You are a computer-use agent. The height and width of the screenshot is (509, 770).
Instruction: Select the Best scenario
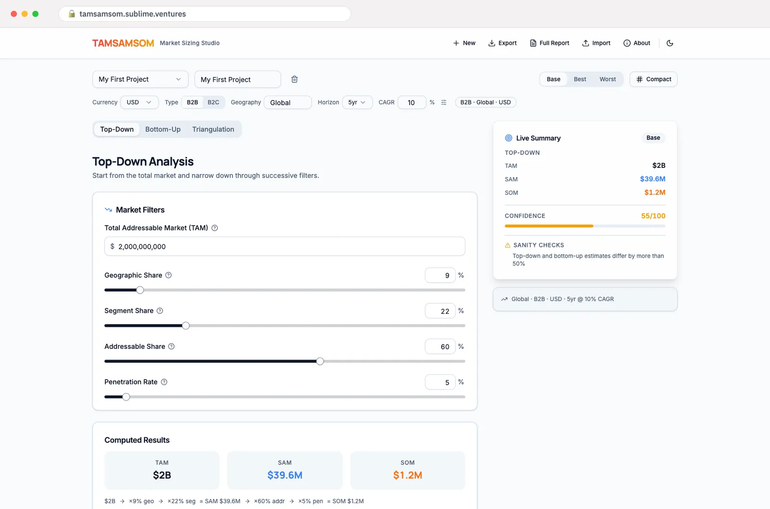(580, 79)
